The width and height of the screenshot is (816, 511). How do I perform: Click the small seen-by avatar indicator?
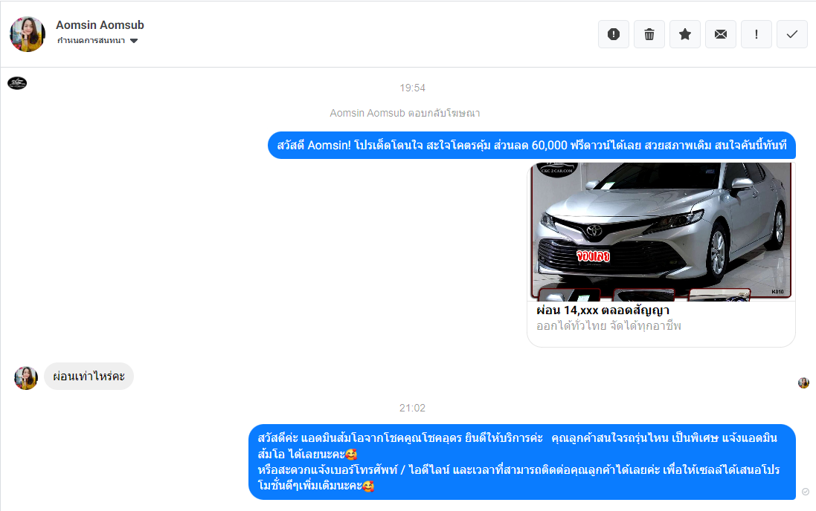point(803,383)
